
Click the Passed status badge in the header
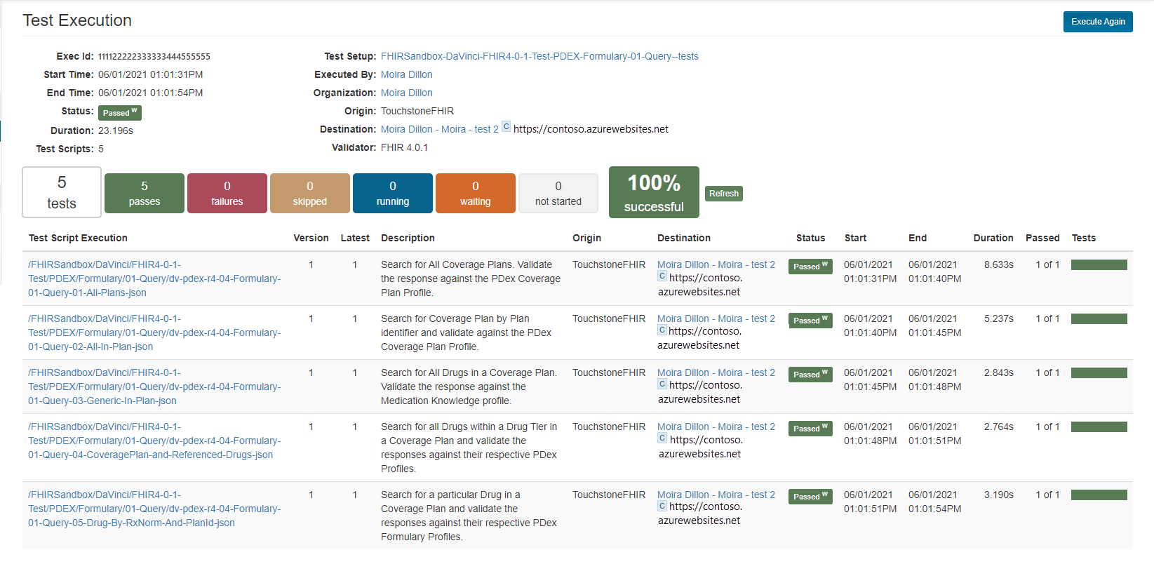coord(120,113)
